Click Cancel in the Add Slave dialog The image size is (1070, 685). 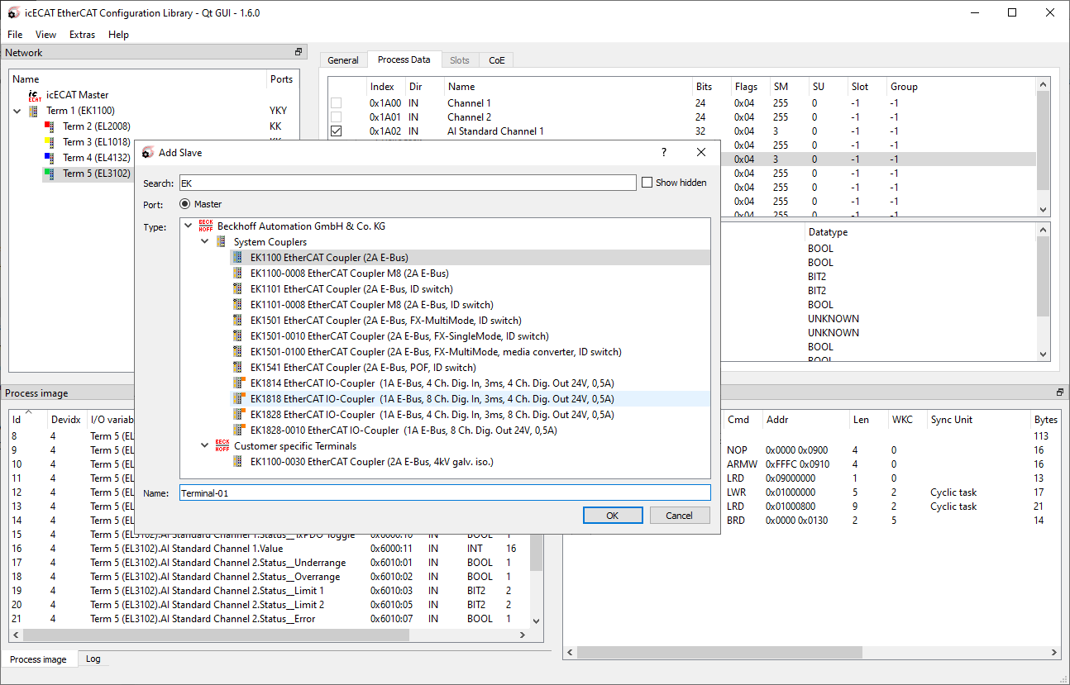click(680, 516)
